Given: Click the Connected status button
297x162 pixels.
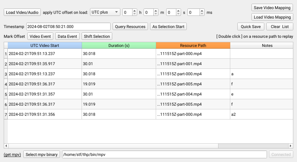Looking at the screenshot, I should tap(281, 155).
